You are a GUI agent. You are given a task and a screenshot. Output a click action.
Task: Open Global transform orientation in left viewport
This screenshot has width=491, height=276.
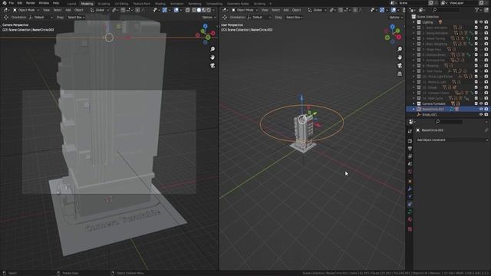pyautogui.click(x=99, y=10)
